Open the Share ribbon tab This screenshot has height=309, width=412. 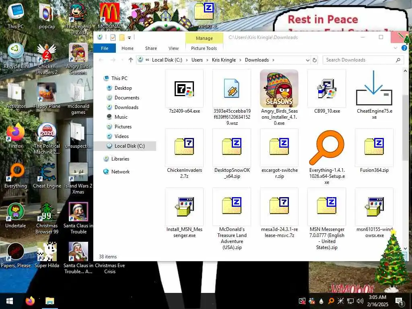pos(151,48)
